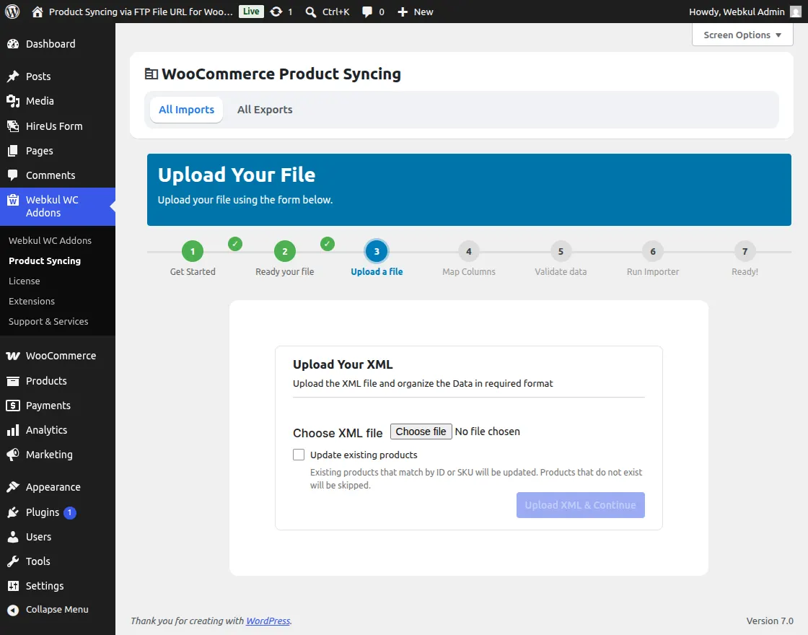
Task: Click the 'Upload Your XML' heading
Action: (x=343, y=364)
